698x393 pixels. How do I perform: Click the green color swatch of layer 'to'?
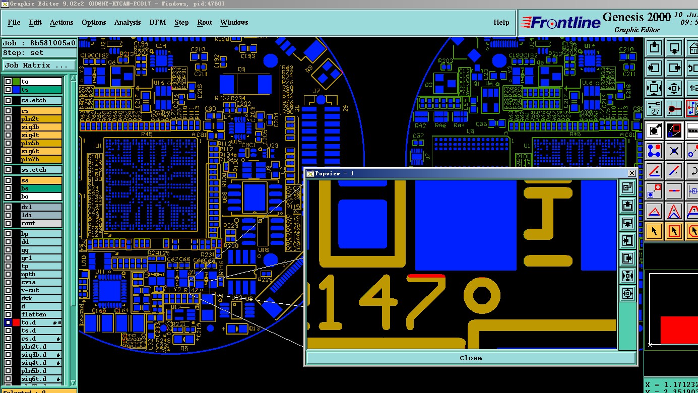tap(16, 82)
